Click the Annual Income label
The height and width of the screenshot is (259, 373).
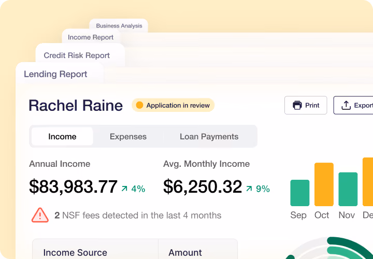[x=60, y=164]
